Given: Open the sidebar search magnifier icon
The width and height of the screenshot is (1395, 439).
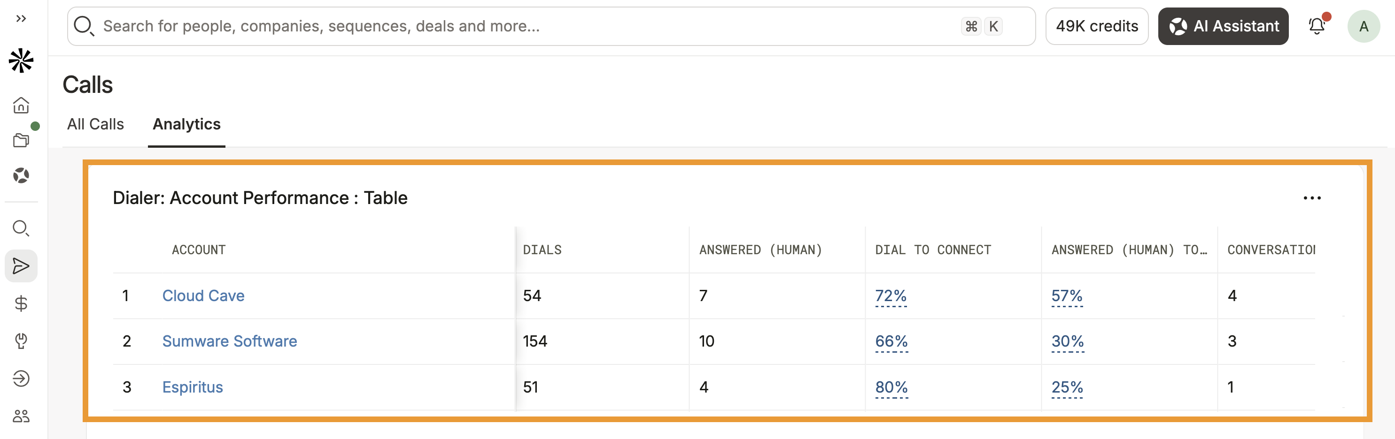Looking at the screenshot, I should click(x=21, y=228).
